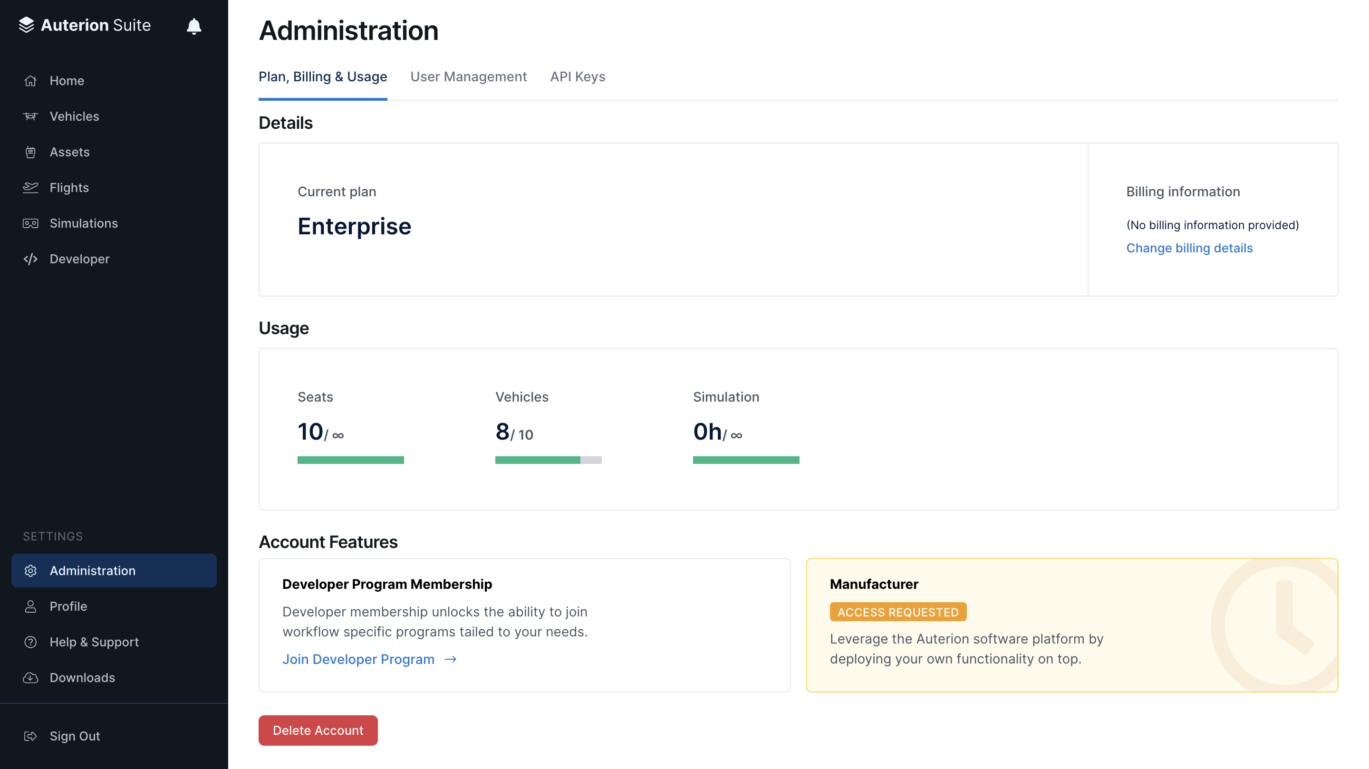The height and width of the screenshot is (769, 1369).
Task: Open Assets via clipboard icon
Action: 30,152
